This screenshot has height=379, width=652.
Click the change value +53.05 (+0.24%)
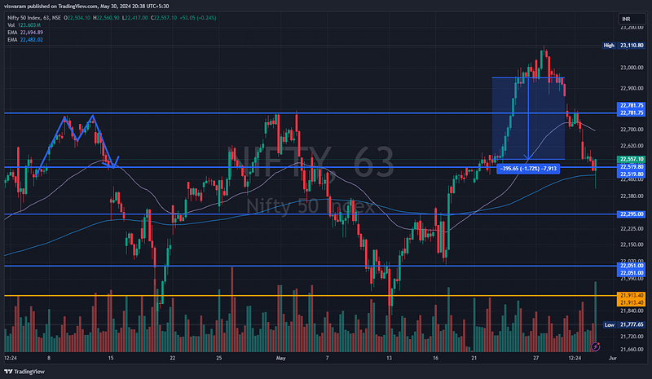[198, 18]
